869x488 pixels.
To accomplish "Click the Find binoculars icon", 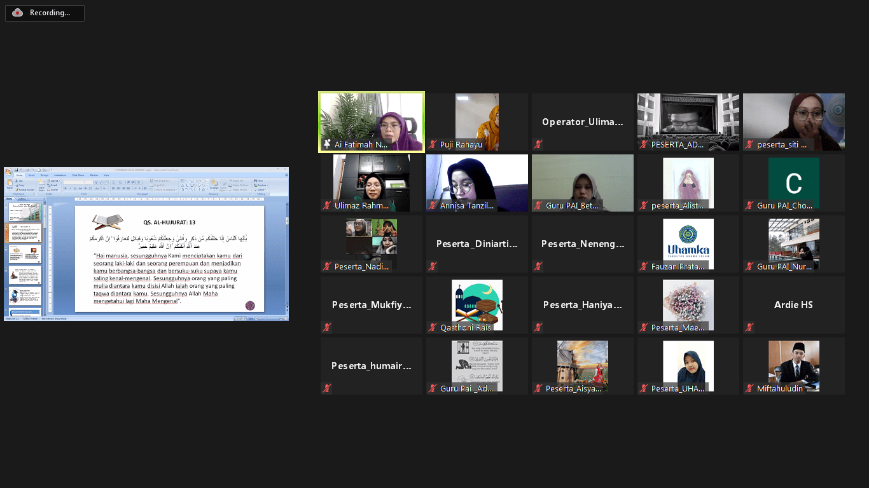I will pos(255,181).
